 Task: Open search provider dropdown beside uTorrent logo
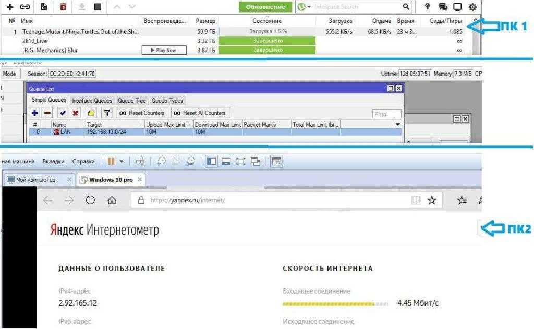309,7
